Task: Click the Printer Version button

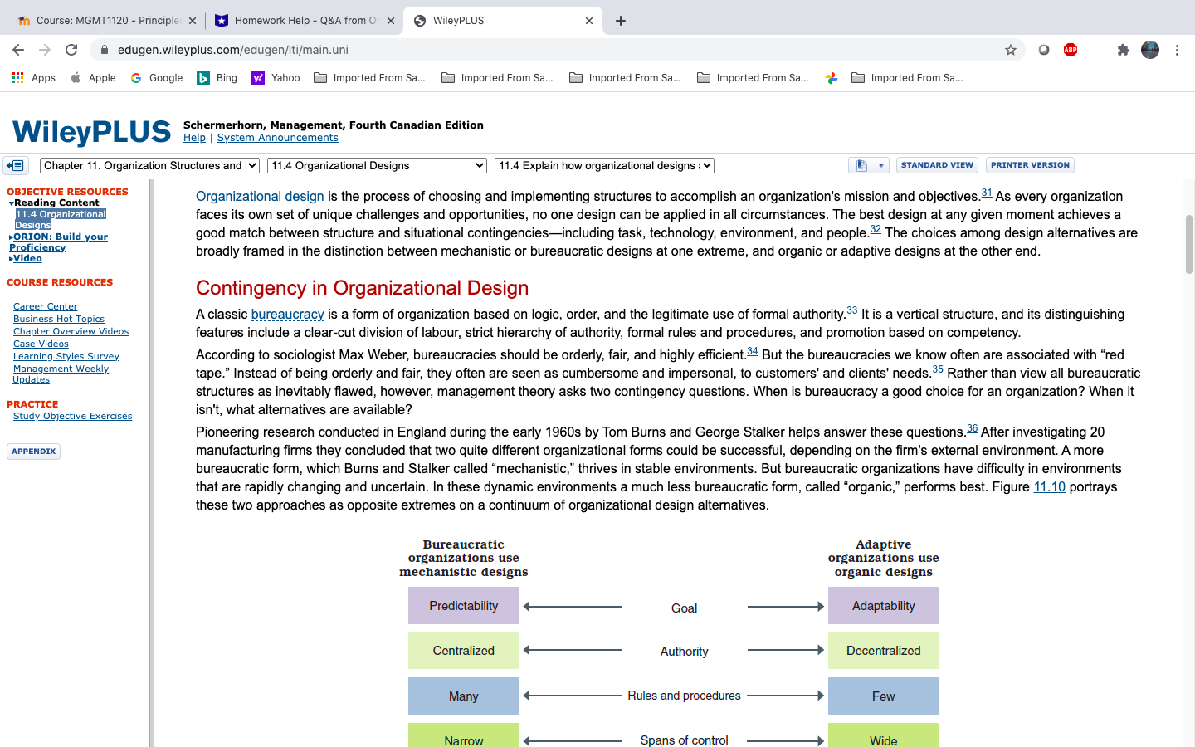Action: coord(1030,165)
